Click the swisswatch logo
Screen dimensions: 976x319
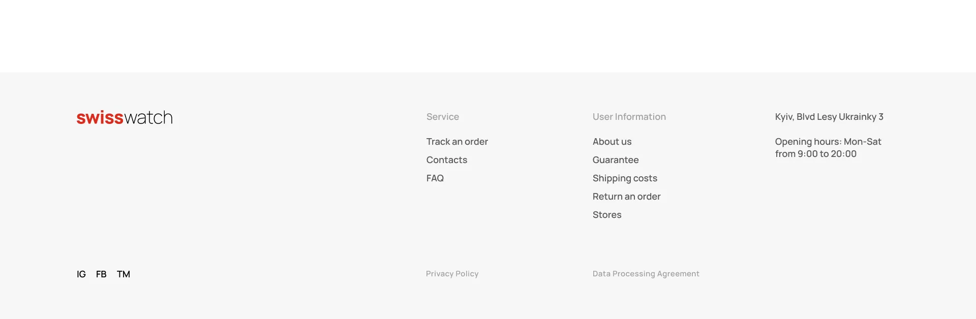125,117
